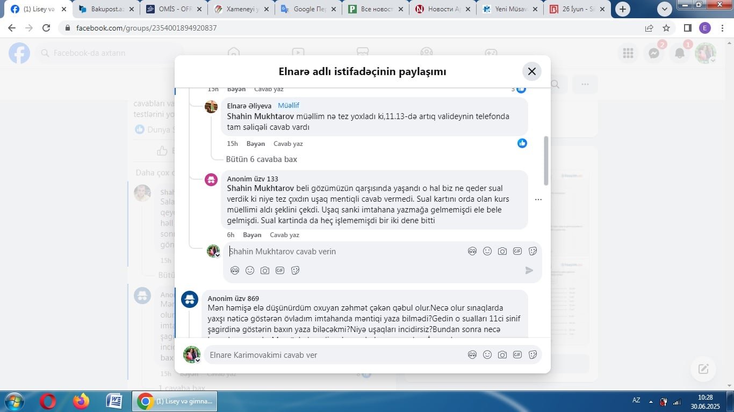
Task: Open account profile menu
Action: click(706, 53)
